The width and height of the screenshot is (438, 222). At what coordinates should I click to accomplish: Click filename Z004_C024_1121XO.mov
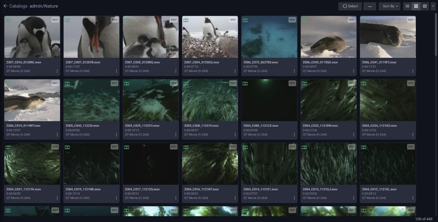coord(380,126)
